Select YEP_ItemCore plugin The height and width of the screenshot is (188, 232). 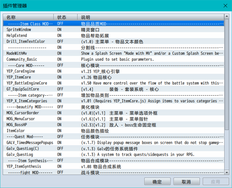113,77
